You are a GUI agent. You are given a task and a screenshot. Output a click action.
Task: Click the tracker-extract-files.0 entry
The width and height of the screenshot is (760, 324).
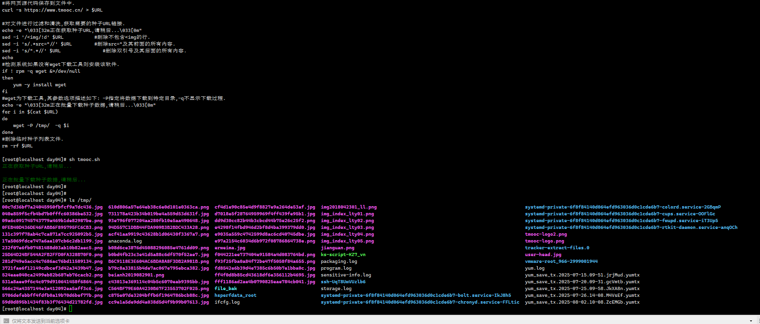(x=557, y=248)
